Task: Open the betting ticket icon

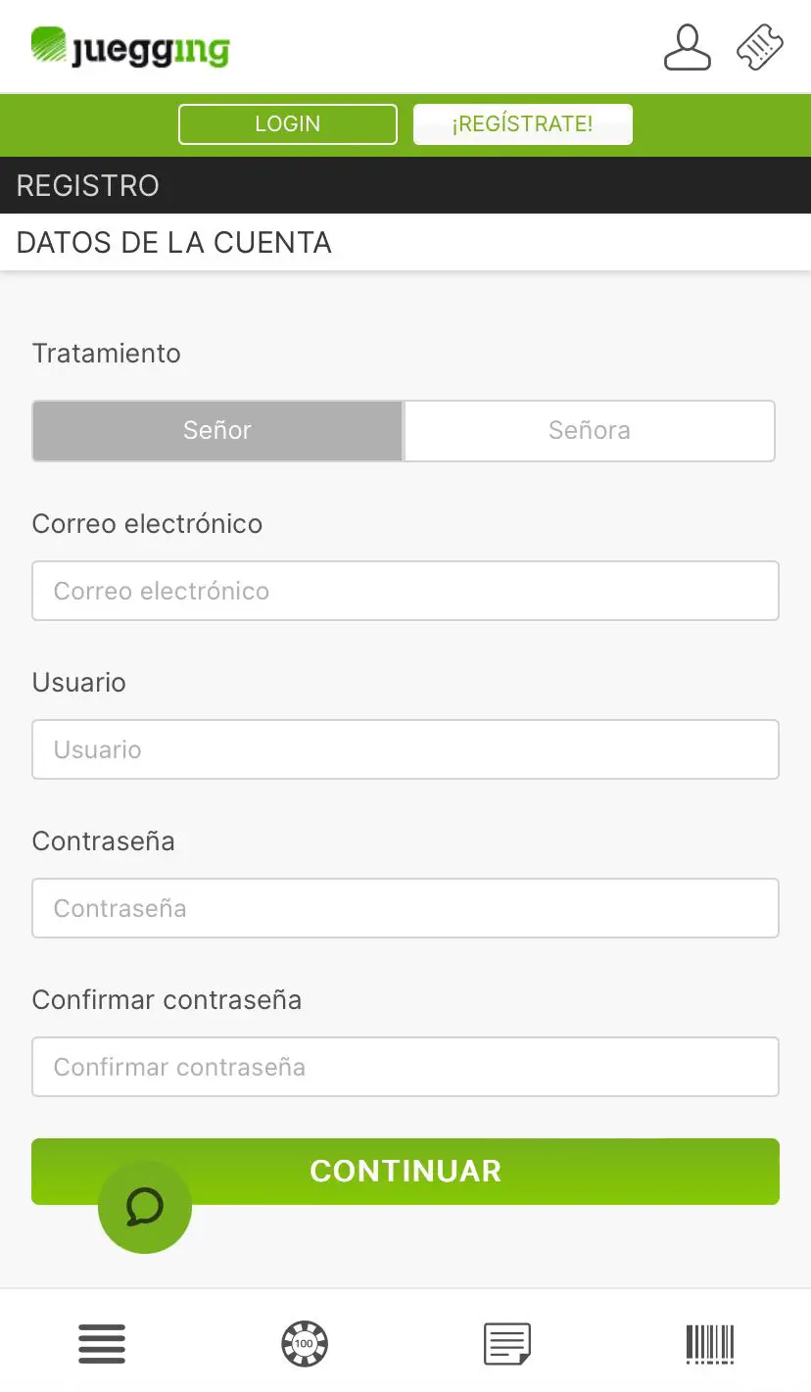Action: tap(760, 47)
